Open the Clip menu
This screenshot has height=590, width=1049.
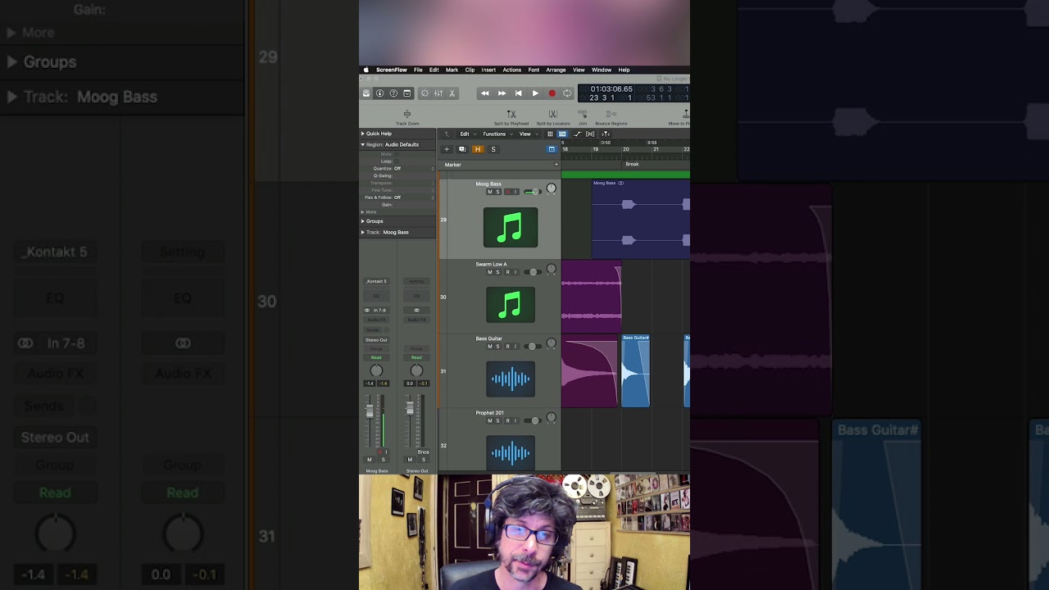pos(470,70)
